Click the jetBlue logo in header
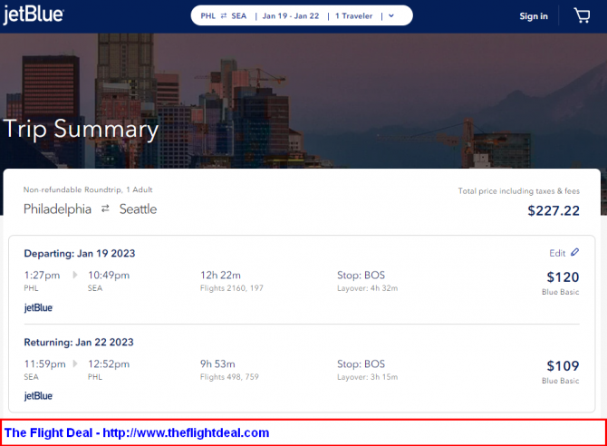Image resolution: width=607 pixels, height=446 pixels. point(34,15)
